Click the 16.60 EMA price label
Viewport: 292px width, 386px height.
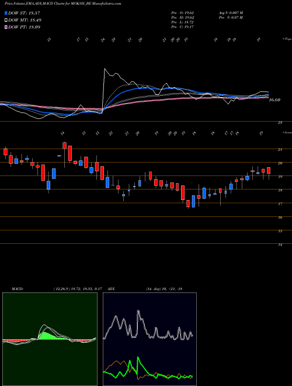(x=274, y=100)
